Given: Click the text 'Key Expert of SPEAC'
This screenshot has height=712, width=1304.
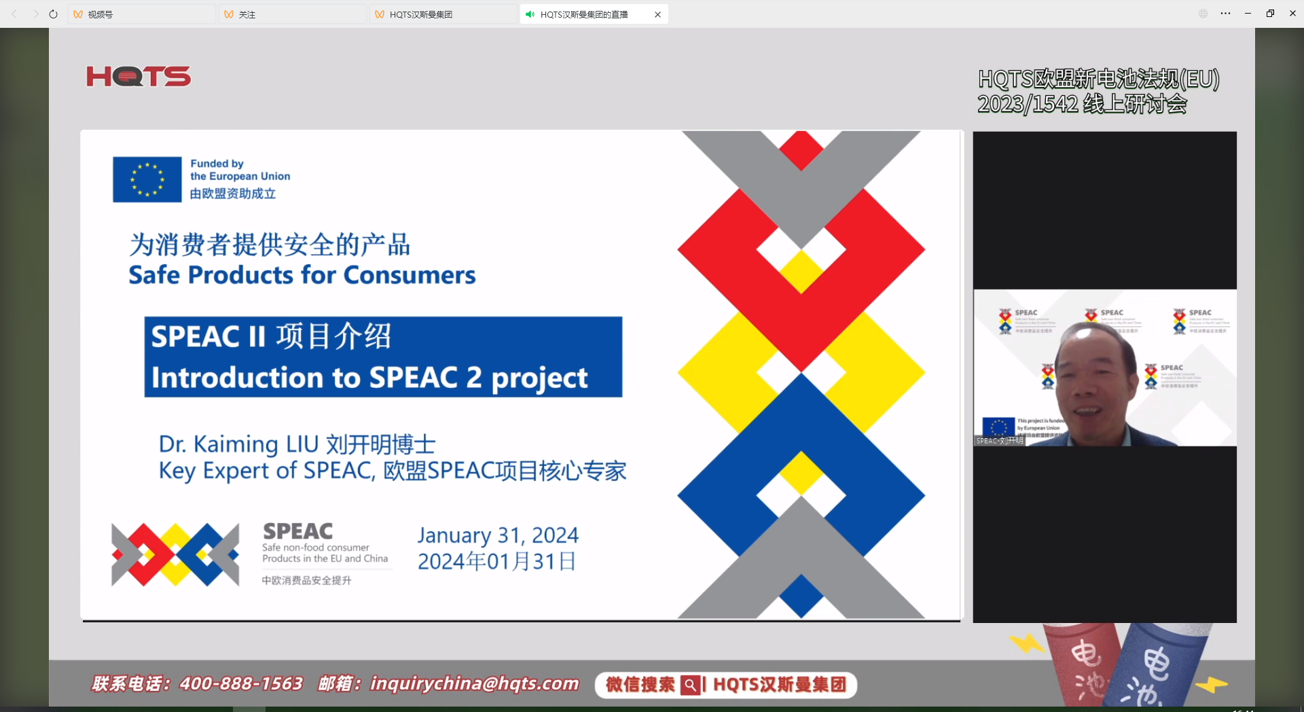Looking at the screenshot, I should (x=266, y=471).
